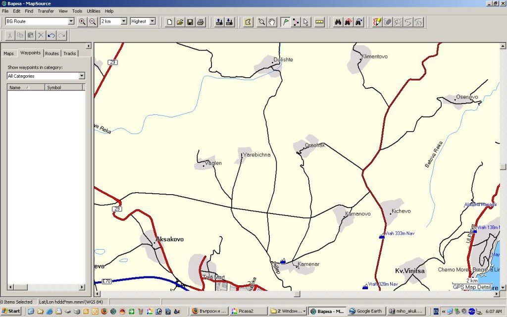Open the Help menu
The width and height of the screenshot is (507, 317).
(109, 11)
